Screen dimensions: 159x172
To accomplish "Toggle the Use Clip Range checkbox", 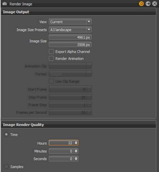I will pos(51,81).
